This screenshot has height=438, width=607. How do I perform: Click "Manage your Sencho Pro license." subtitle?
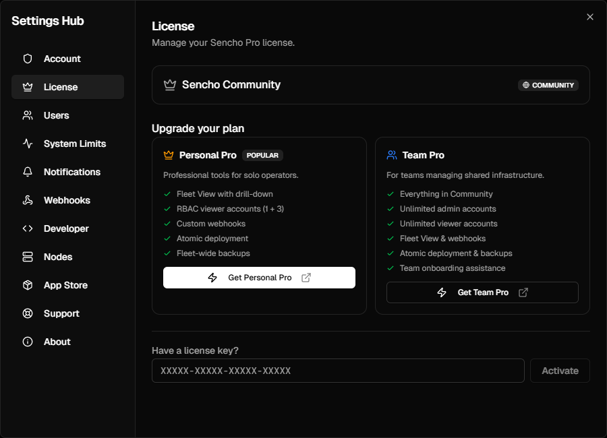point(223,42)
